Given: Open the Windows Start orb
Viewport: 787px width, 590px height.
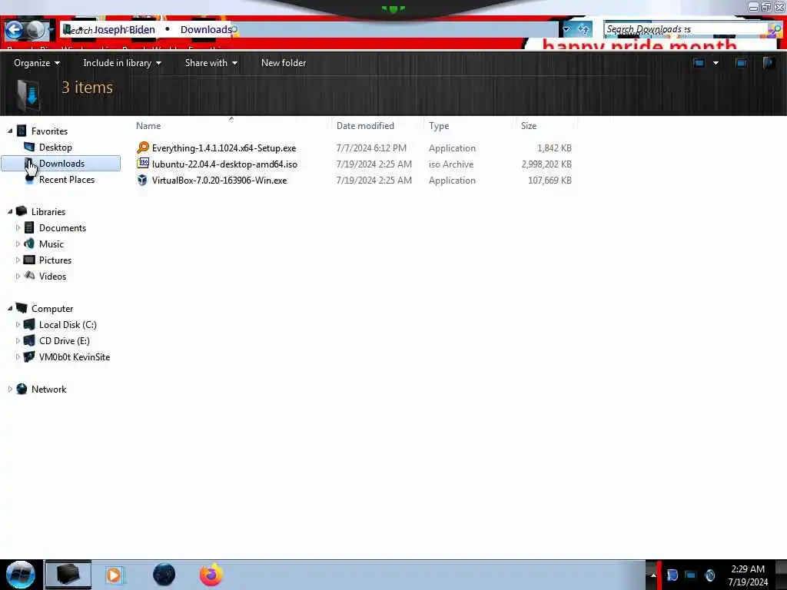Looking at the screenshot, I should (21, 575).
